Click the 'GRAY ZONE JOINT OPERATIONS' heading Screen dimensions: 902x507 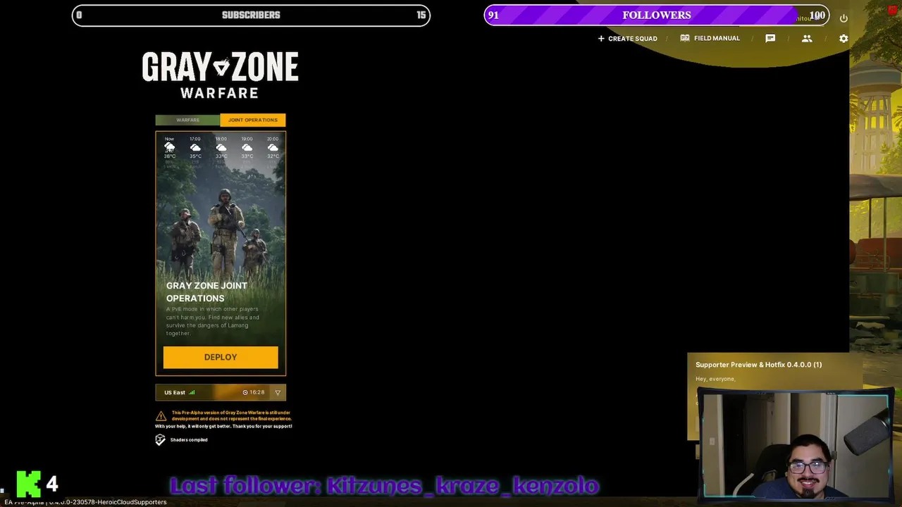(206, 292)
